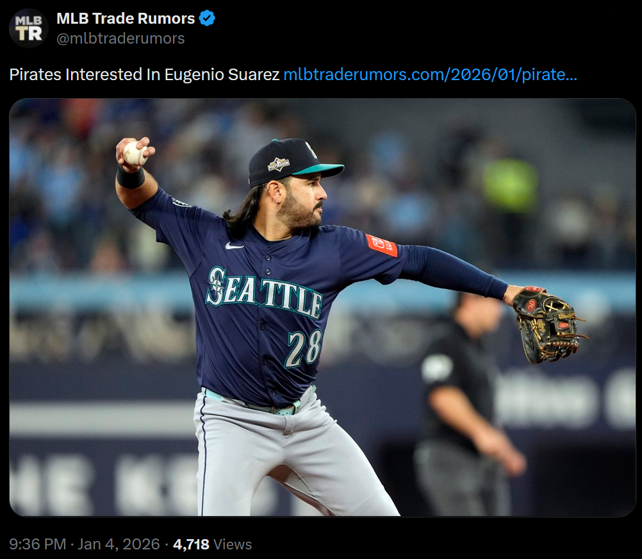Click the Nike swoosh on the jersey
Screen dimensions: 642x559
tap(235, 246)
